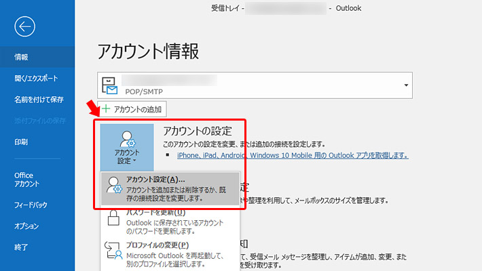Click the mailbox account icon
Screen dimensions: 482x271
pyautogui.click(x=110, y=85)
